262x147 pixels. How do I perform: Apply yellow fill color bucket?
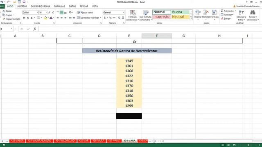tap(45, 18)
